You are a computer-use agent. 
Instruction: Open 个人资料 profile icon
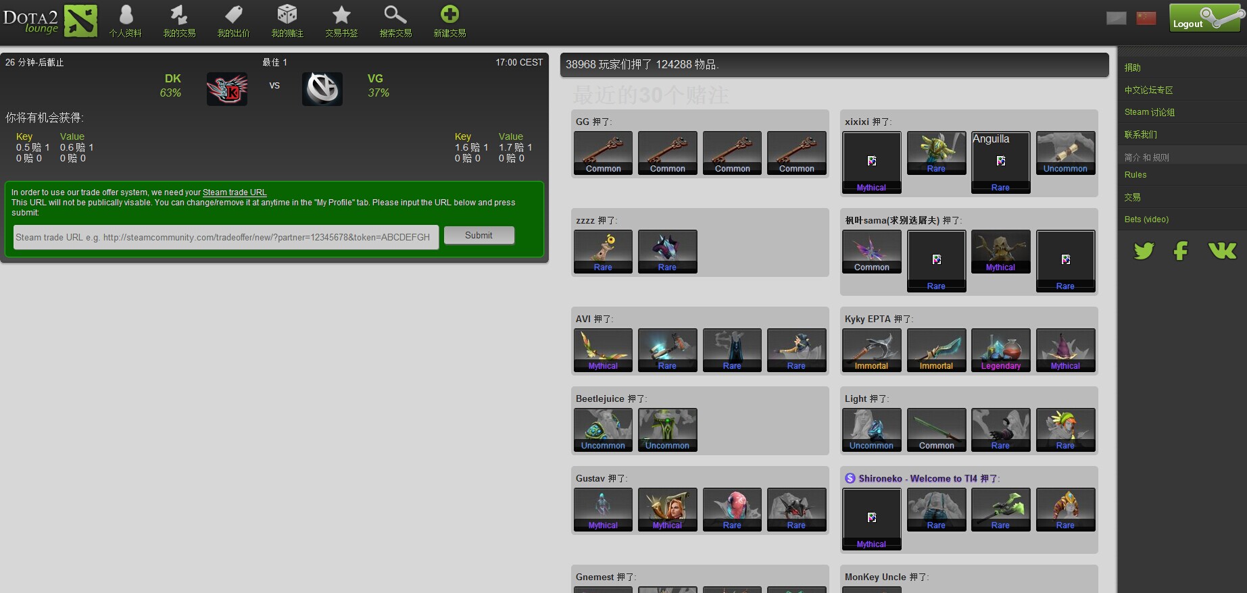[126, 21]
